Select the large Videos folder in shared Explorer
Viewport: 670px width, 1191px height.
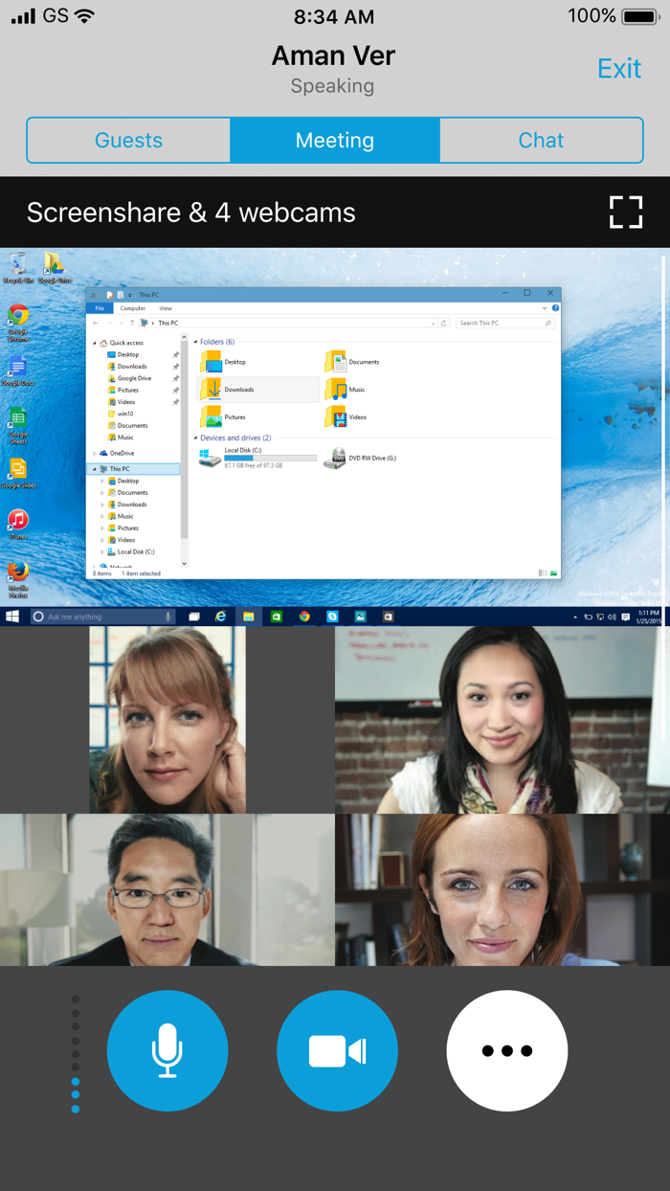346,417
